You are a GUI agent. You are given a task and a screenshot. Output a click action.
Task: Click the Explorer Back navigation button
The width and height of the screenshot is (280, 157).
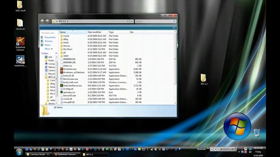click(x=42, y=21)
